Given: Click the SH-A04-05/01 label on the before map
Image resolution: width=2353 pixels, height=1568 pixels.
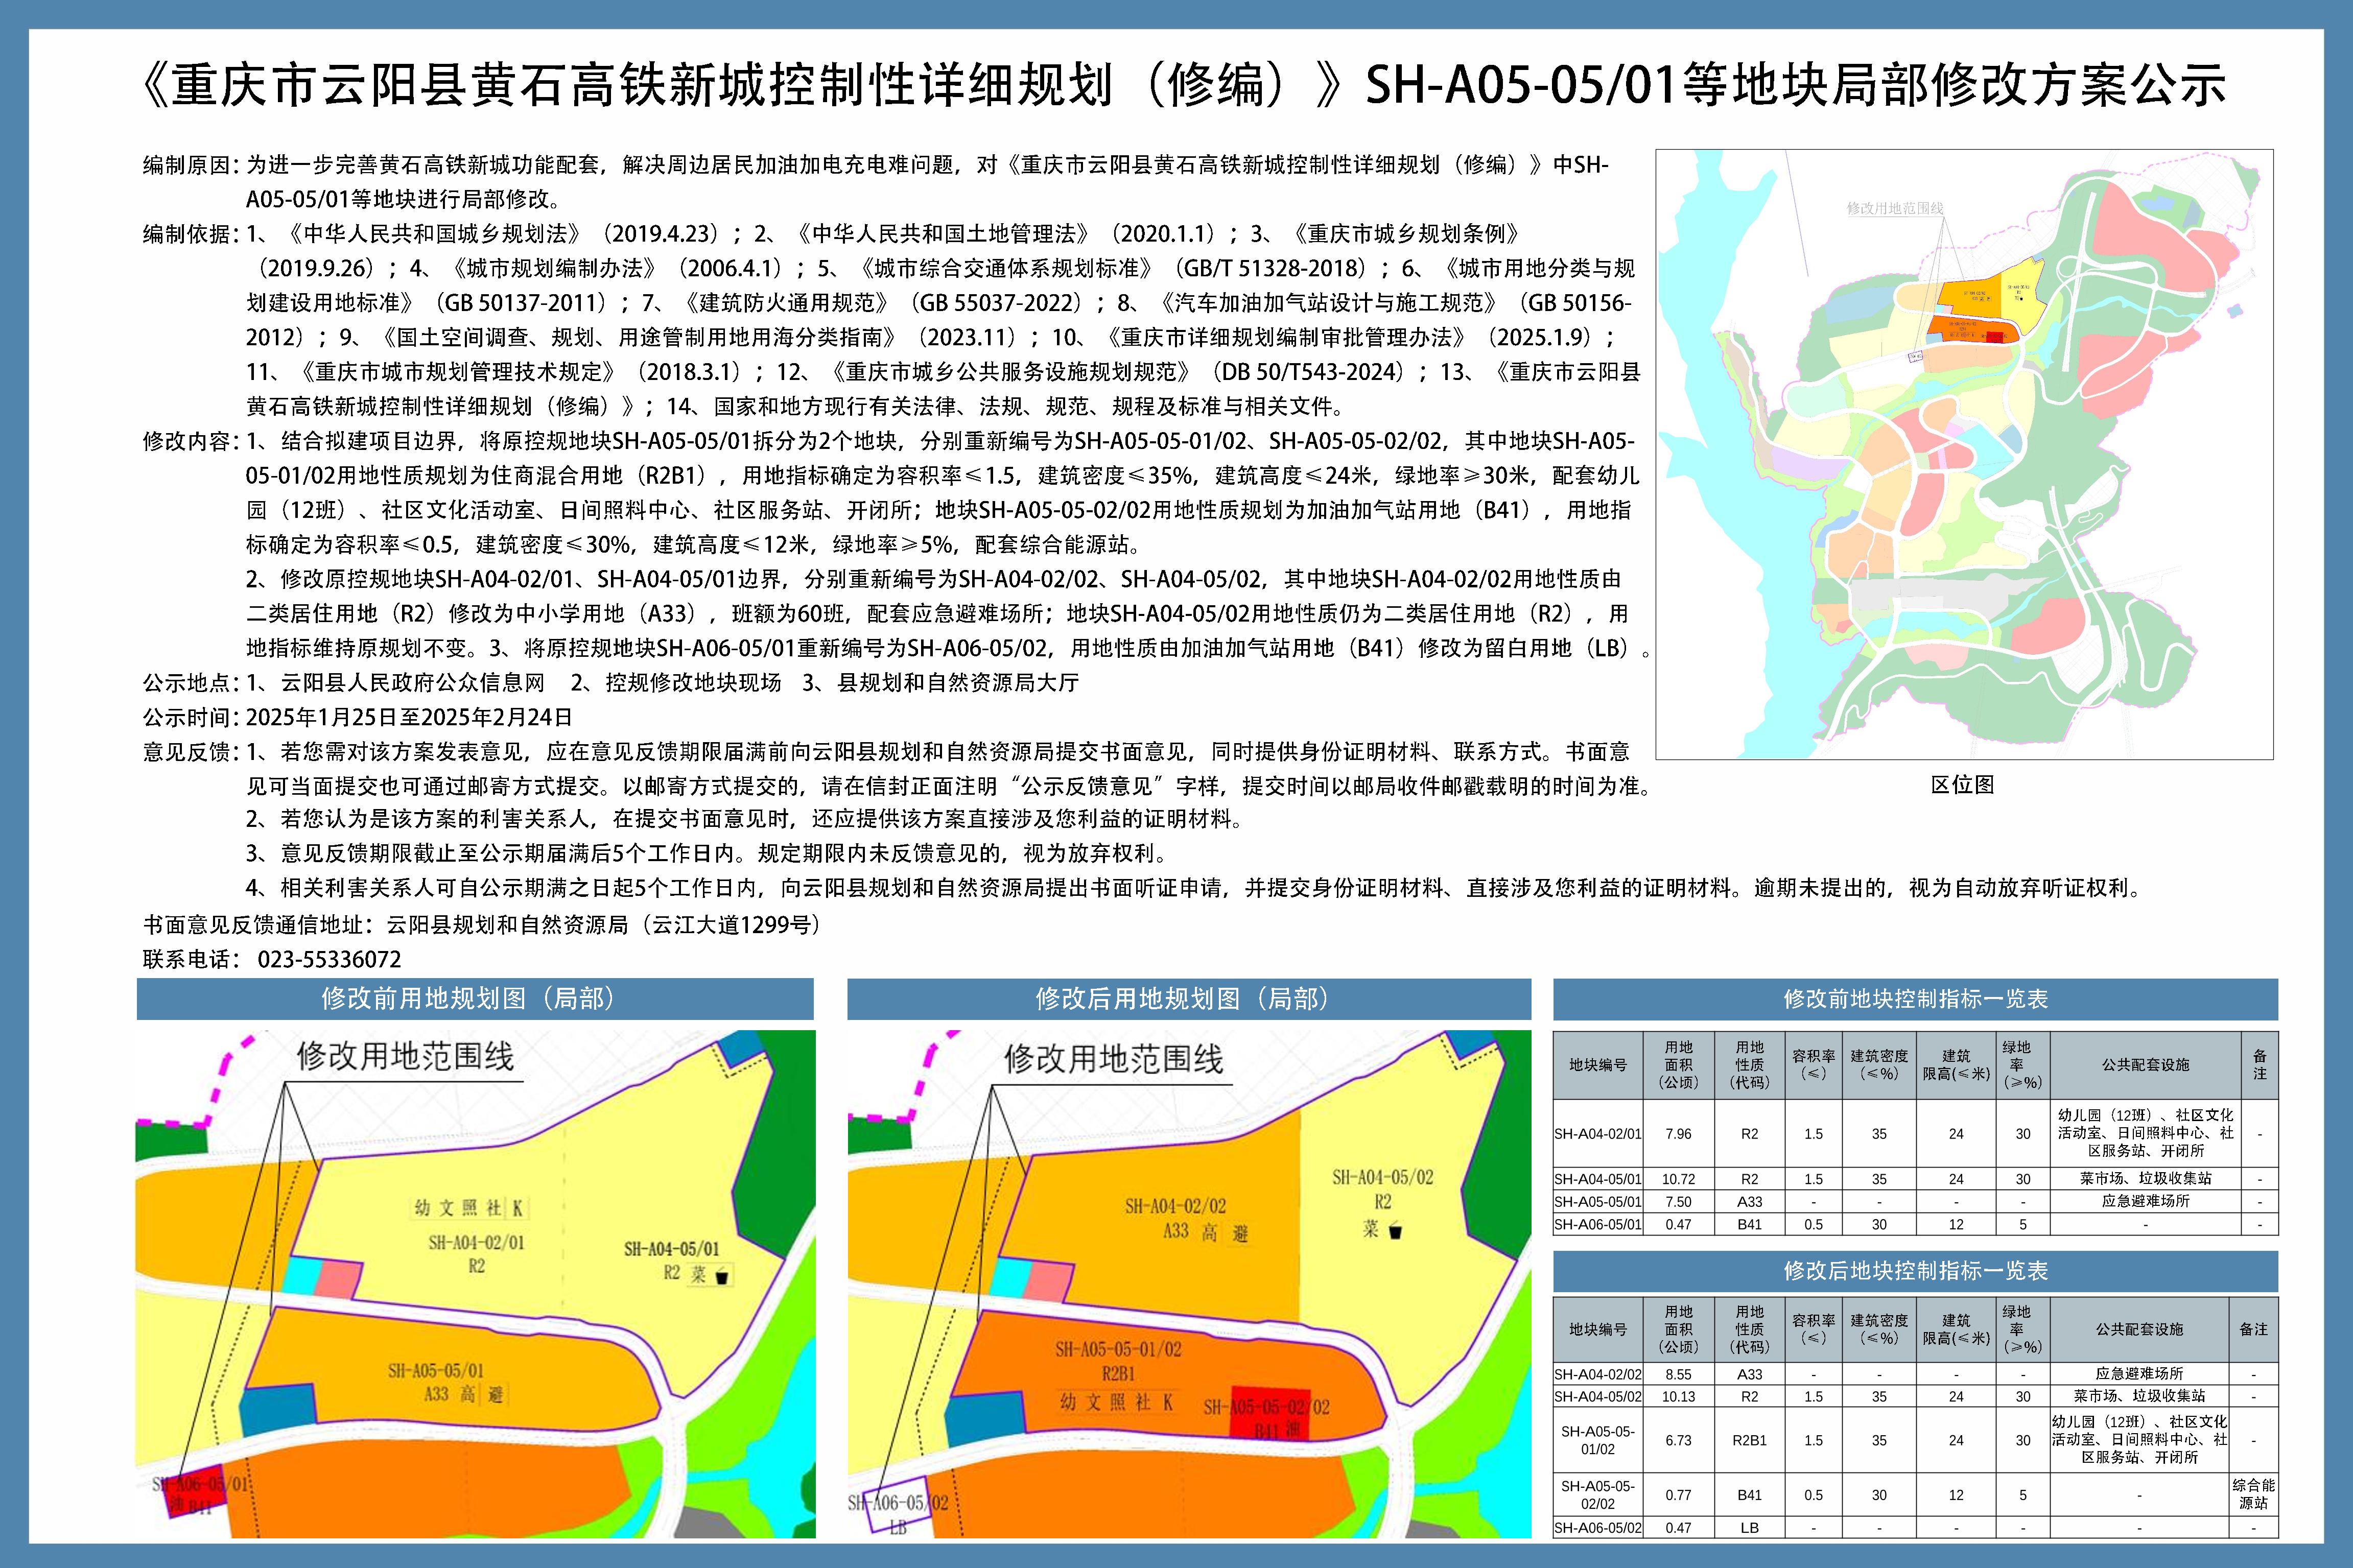Looking at the screenshot, I should click(x=671, y=1249).
